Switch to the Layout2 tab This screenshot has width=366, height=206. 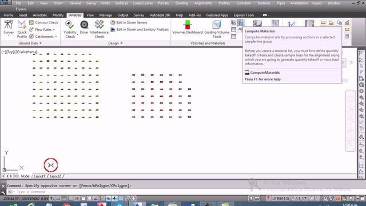click(55, 176)
